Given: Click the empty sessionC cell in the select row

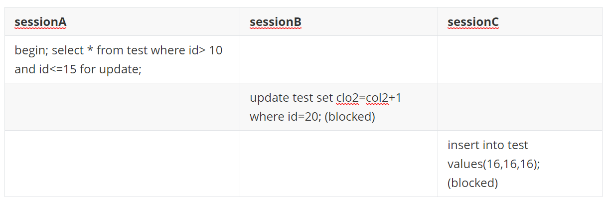Looking at the screenshot, I should [519, 59].
